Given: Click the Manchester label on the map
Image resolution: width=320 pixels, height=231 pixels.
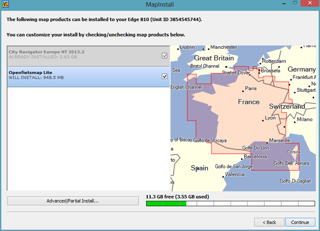Looking at the screenshot, I should (x=224, y=47).
